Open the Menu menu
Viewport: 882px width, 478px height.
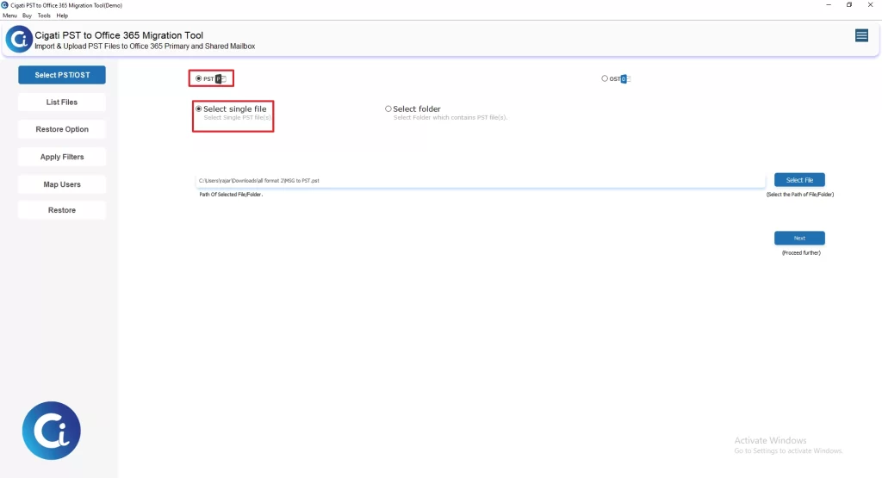(9, 16)
